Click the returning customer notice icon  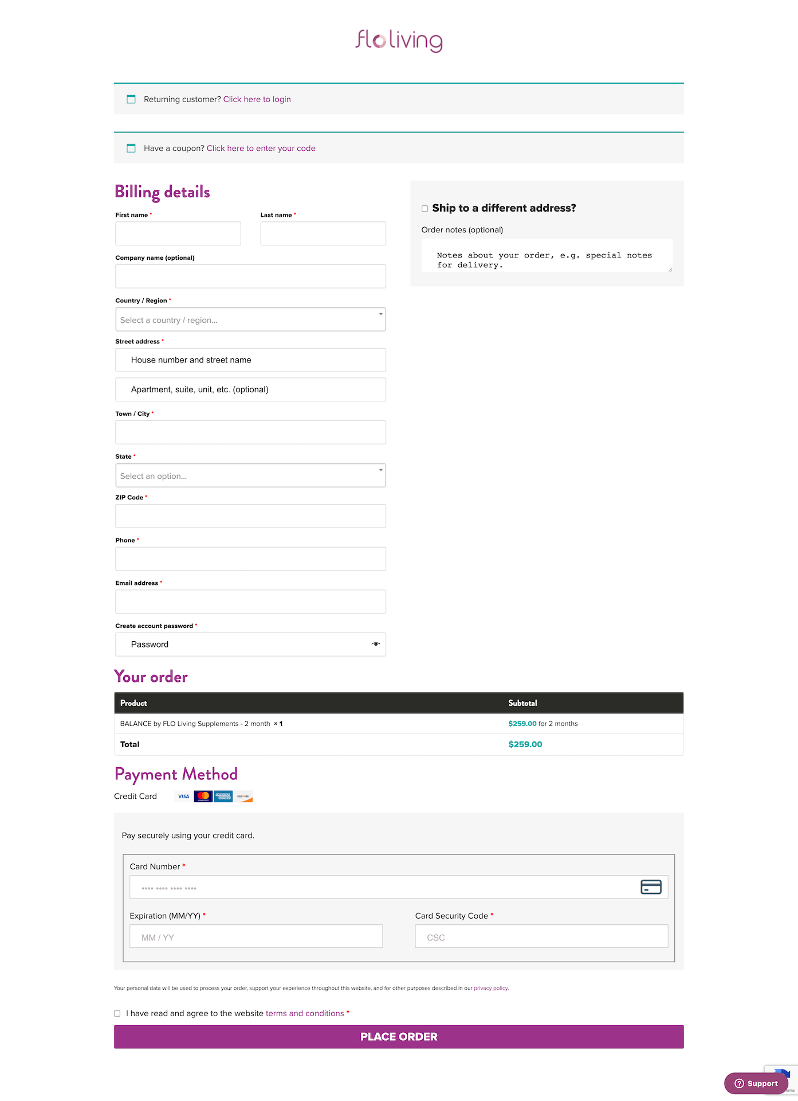click(x=131, y=99)
